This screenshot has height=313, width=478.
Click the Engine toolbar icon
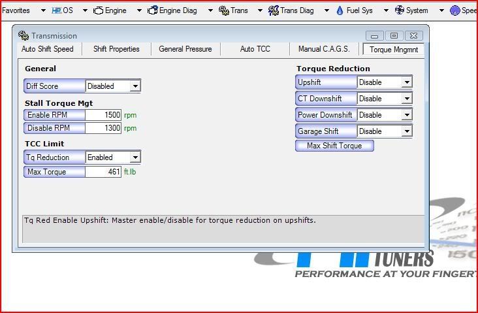click(x=98, y=10)
